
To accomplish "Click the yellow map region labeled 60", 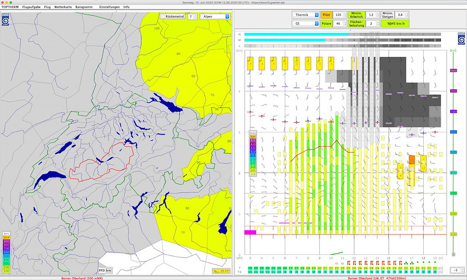I will click(193, 77).
